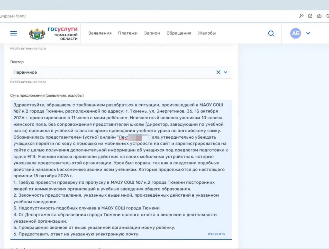The width and height of the screenshot is (329, 249).
Task: Click the underlined misspelled word 'Лект'
Action: pyautogui.click(x=123, y=137)
